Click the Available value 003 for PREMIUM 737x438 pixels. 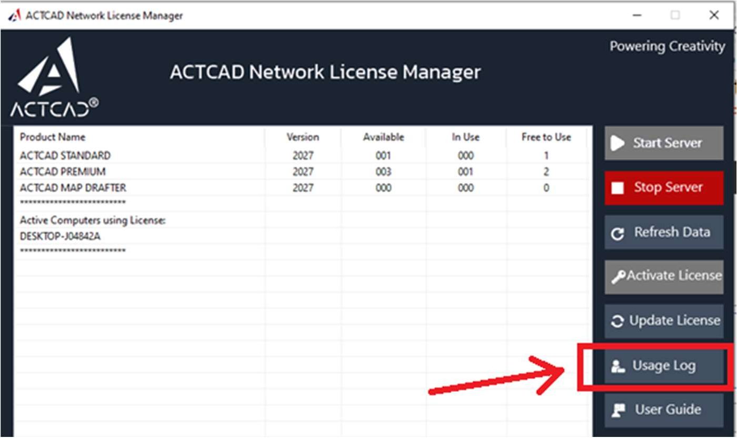[x=383, y=172]
